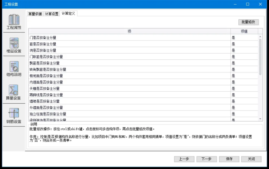Select the 计算定义 tab
Viewport: 269px width, 169px height.
pyautogui.click(x=69, y=13)
